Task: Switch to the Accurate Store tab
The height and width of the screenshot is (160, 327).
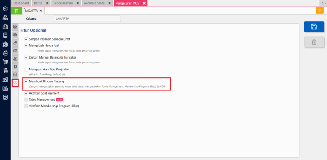Action: click(x=94, y=3)
